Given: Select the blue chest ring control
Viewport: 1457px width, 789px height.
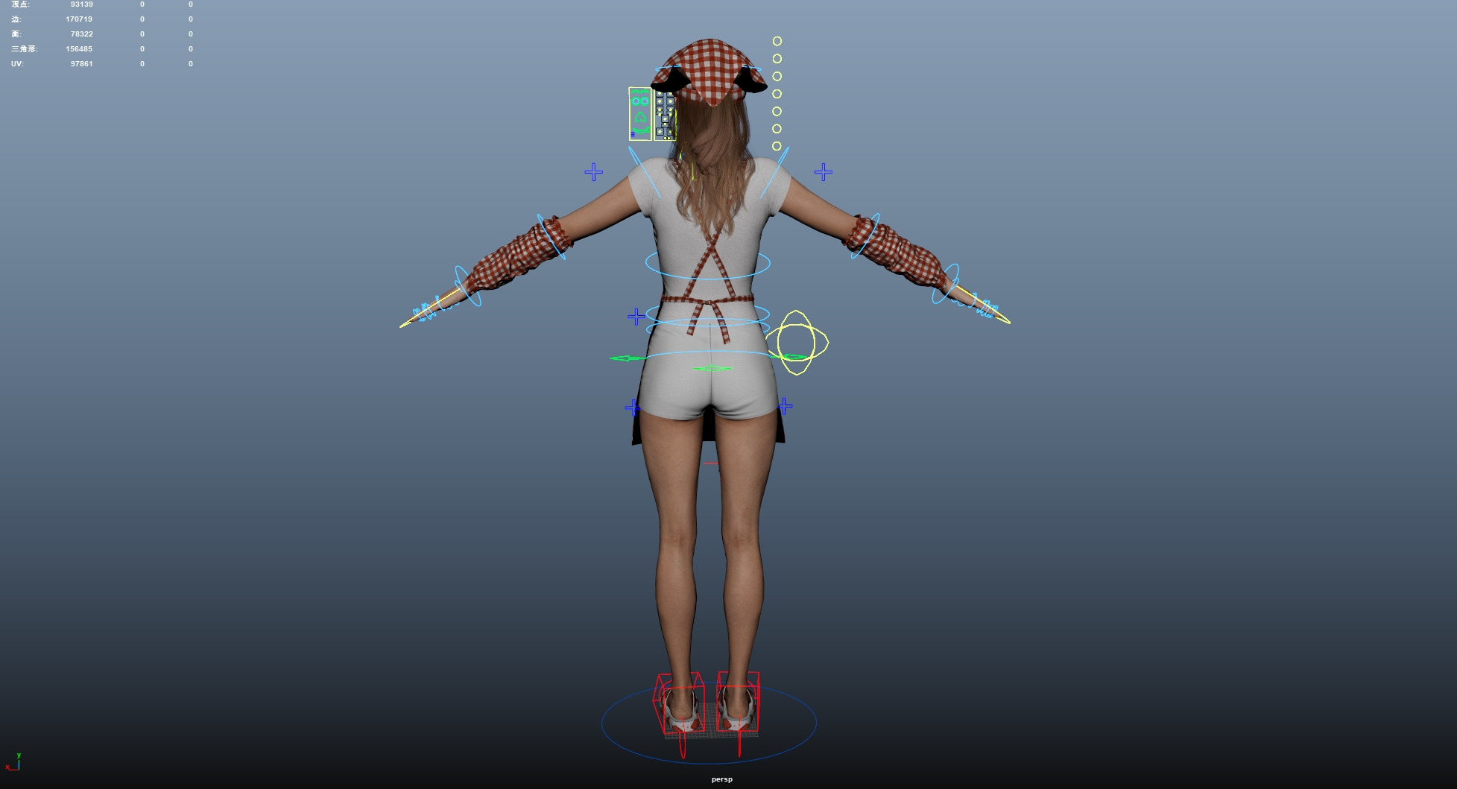Looking at the screenshot, I should (707, 263).
